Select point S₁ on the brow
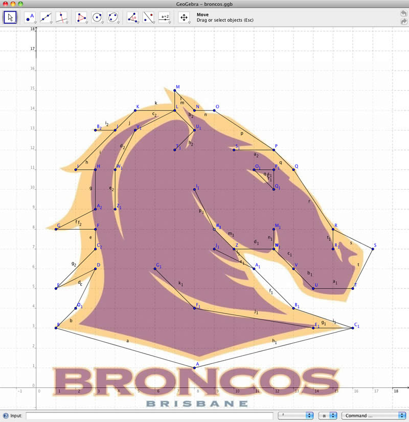This screenshot has width=409, height=422. (234, 150)
